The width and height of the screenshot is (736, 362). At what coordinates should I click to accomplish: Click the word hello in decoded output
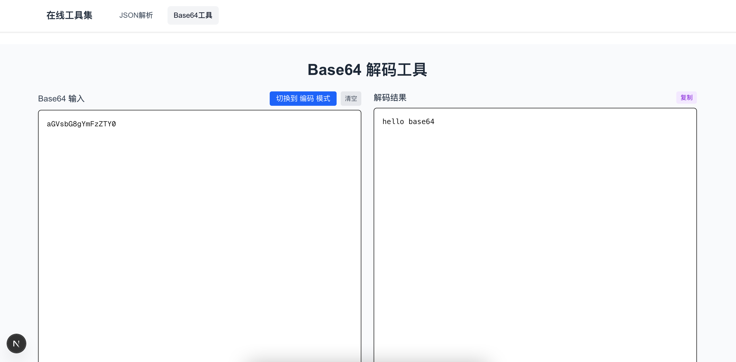point(393,122)
